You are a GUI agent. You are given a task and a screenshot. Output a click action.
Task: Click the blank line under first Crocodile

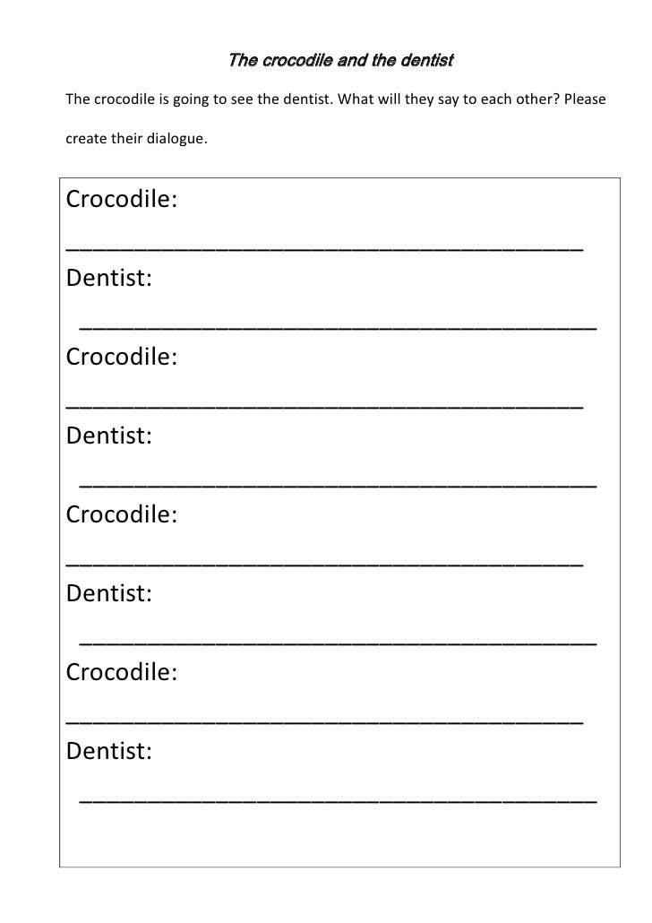(324, 250)
